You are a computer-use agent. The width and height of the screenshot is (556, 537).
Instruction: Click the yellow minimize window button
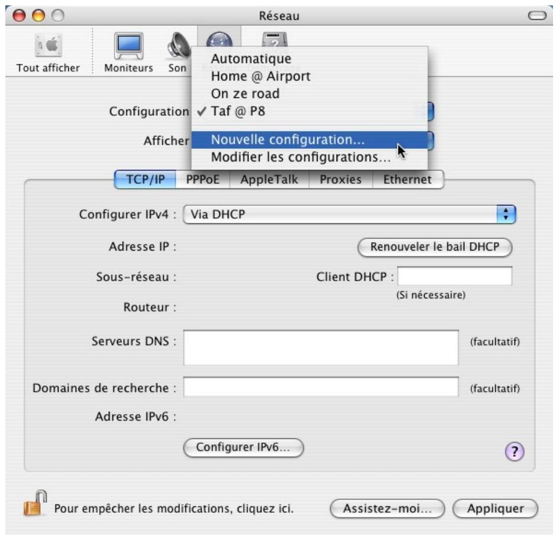click(38, 15)
